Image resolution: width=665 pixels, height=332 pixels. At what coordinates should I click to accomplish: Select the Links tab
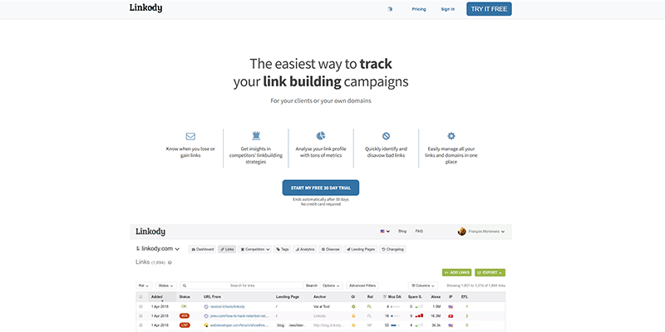(x=227, y=250)
